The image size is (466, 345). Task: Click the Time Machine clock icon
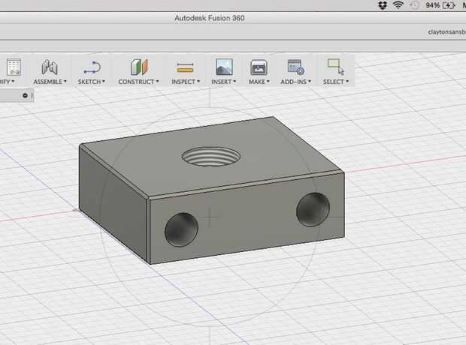(414, 5)
